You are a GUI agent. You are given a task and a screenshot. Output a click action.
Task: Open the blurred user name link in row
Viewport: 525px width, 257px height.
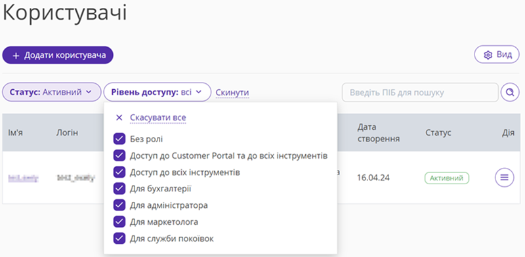pyautogui.click(x=24, y=178)
